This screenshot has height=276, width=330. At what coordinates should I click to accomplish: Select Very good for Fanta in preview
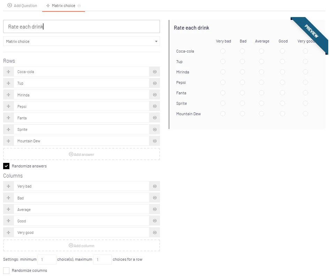[305, 93]
